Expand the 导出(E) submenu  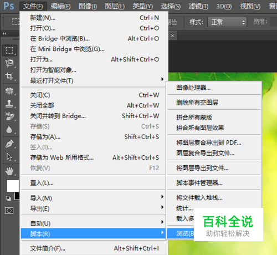click(94, 208)
